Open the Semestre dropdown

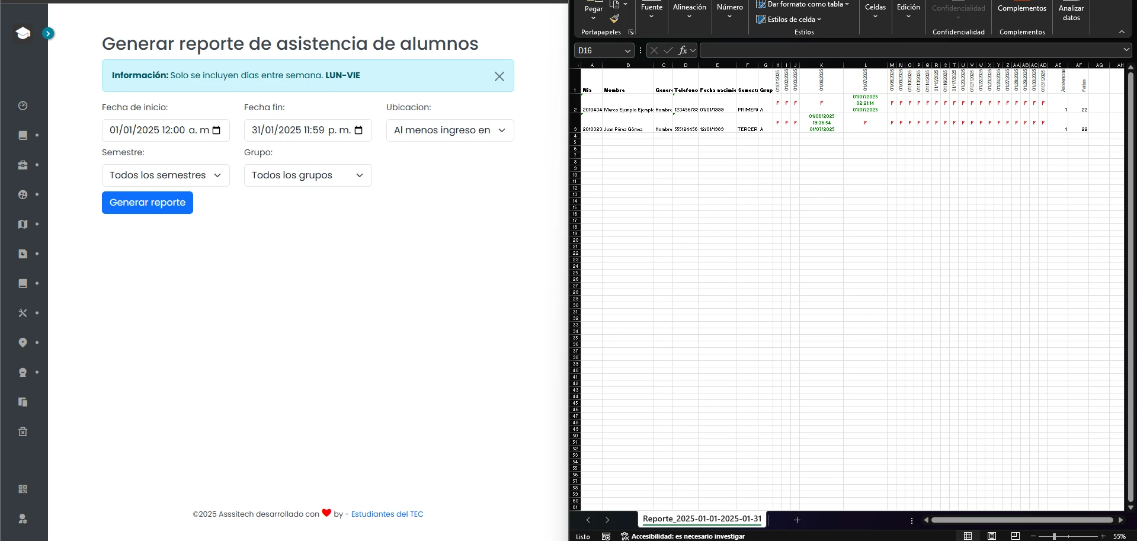(x=166, y=175)
